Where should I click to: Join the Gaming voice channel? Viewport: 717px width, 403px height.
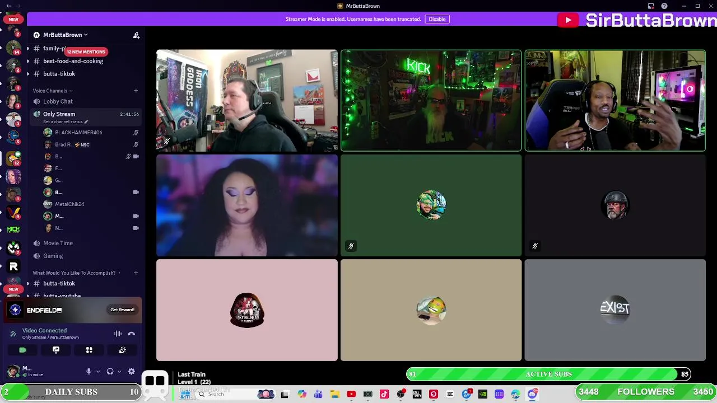click(53, 256)
